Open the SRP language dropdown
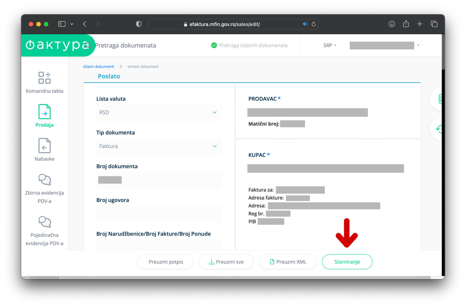Image resolution: width=466 pixels, height=307 pixels. click(330, 45)
